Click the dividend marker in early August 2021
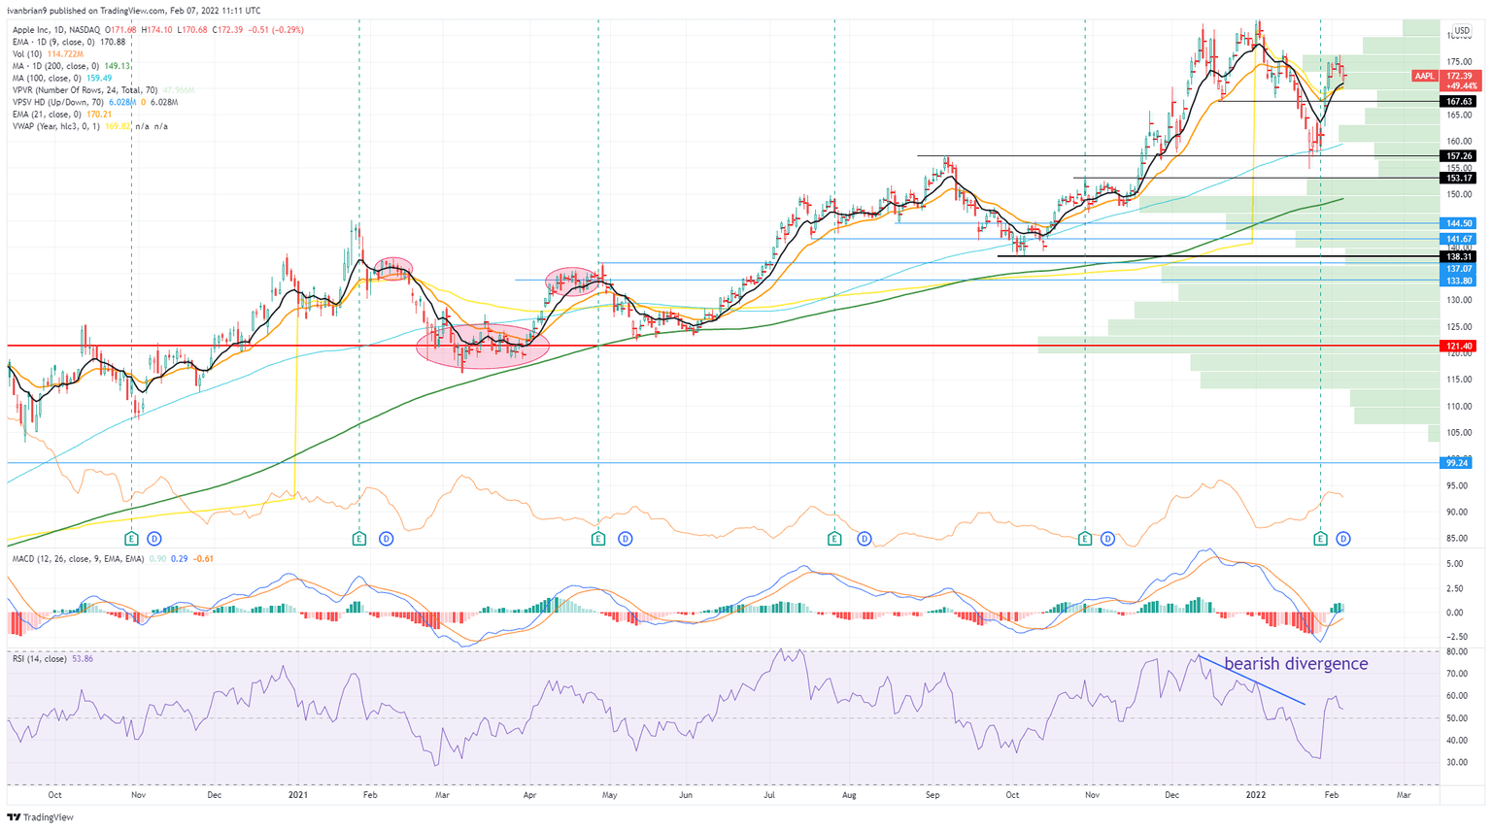The image size is (1492, 830). coord(864,539)
